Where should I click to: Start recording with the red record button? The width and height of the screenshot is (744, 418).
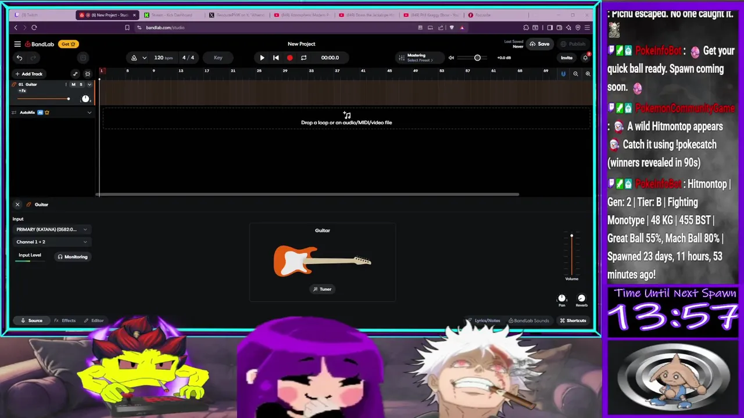pos(289,57)
